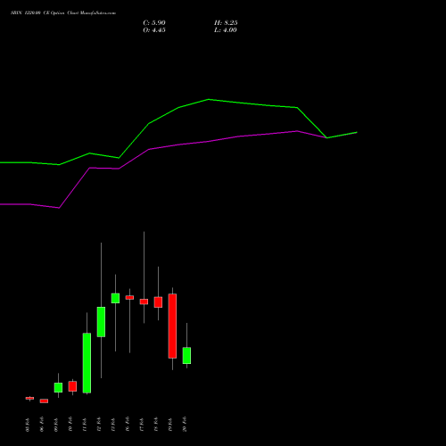The width and height of the screenshot is (446, 446).
Task: Click the red candle for 10 Feb
Action: coord(72,386)
